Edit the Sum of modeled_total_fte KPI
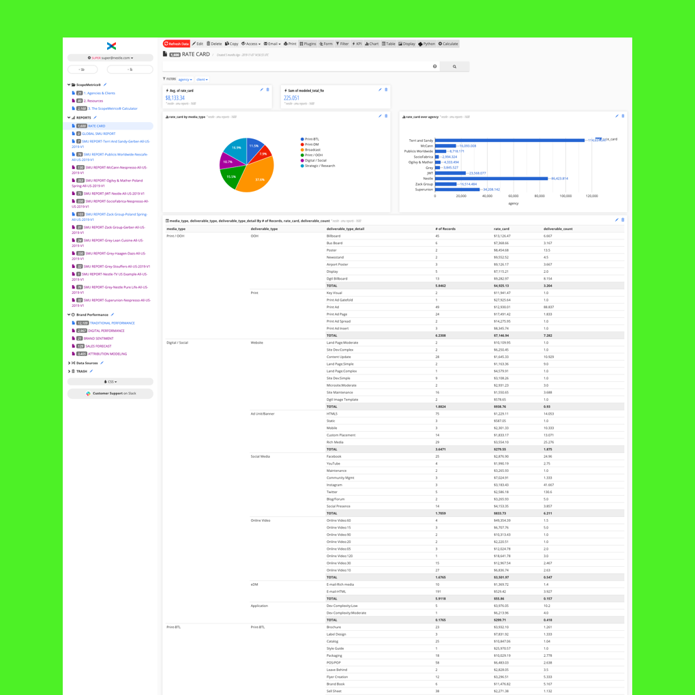The width and height of the screenshot is (695, 695). pyautogui.click(x=380, y=90)
